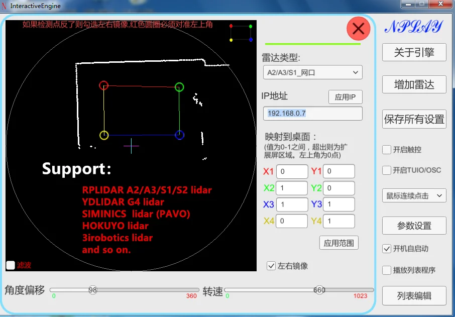455x317 pixels.
Task: Open the 雷达类型 lidar type dropdown
Action: (x=312, y=72)
